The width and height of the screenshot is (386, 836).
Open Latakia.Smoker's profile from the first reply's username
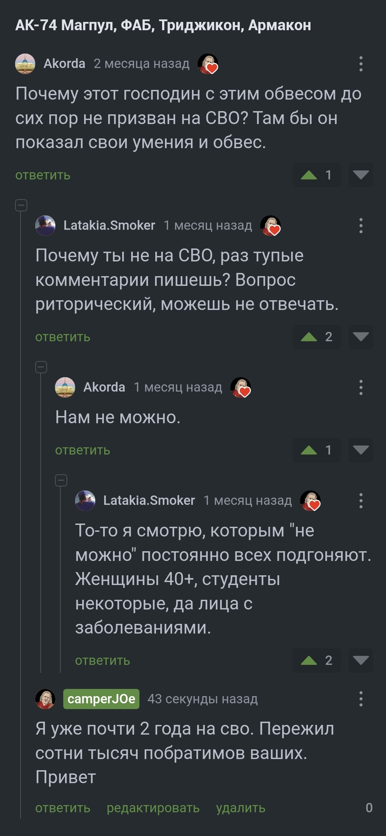coord(109,225)
